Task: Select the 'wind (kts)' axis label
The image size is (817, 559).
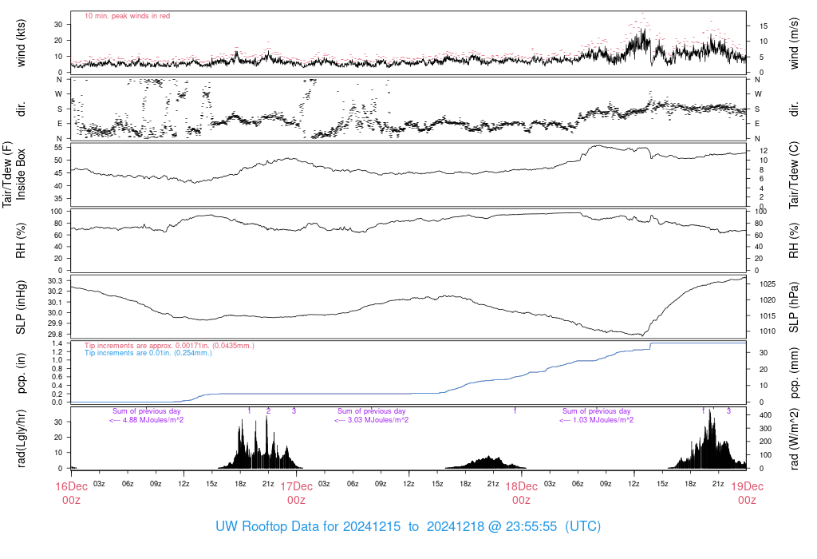Action: pyautogui.click(x=21, y=43)
